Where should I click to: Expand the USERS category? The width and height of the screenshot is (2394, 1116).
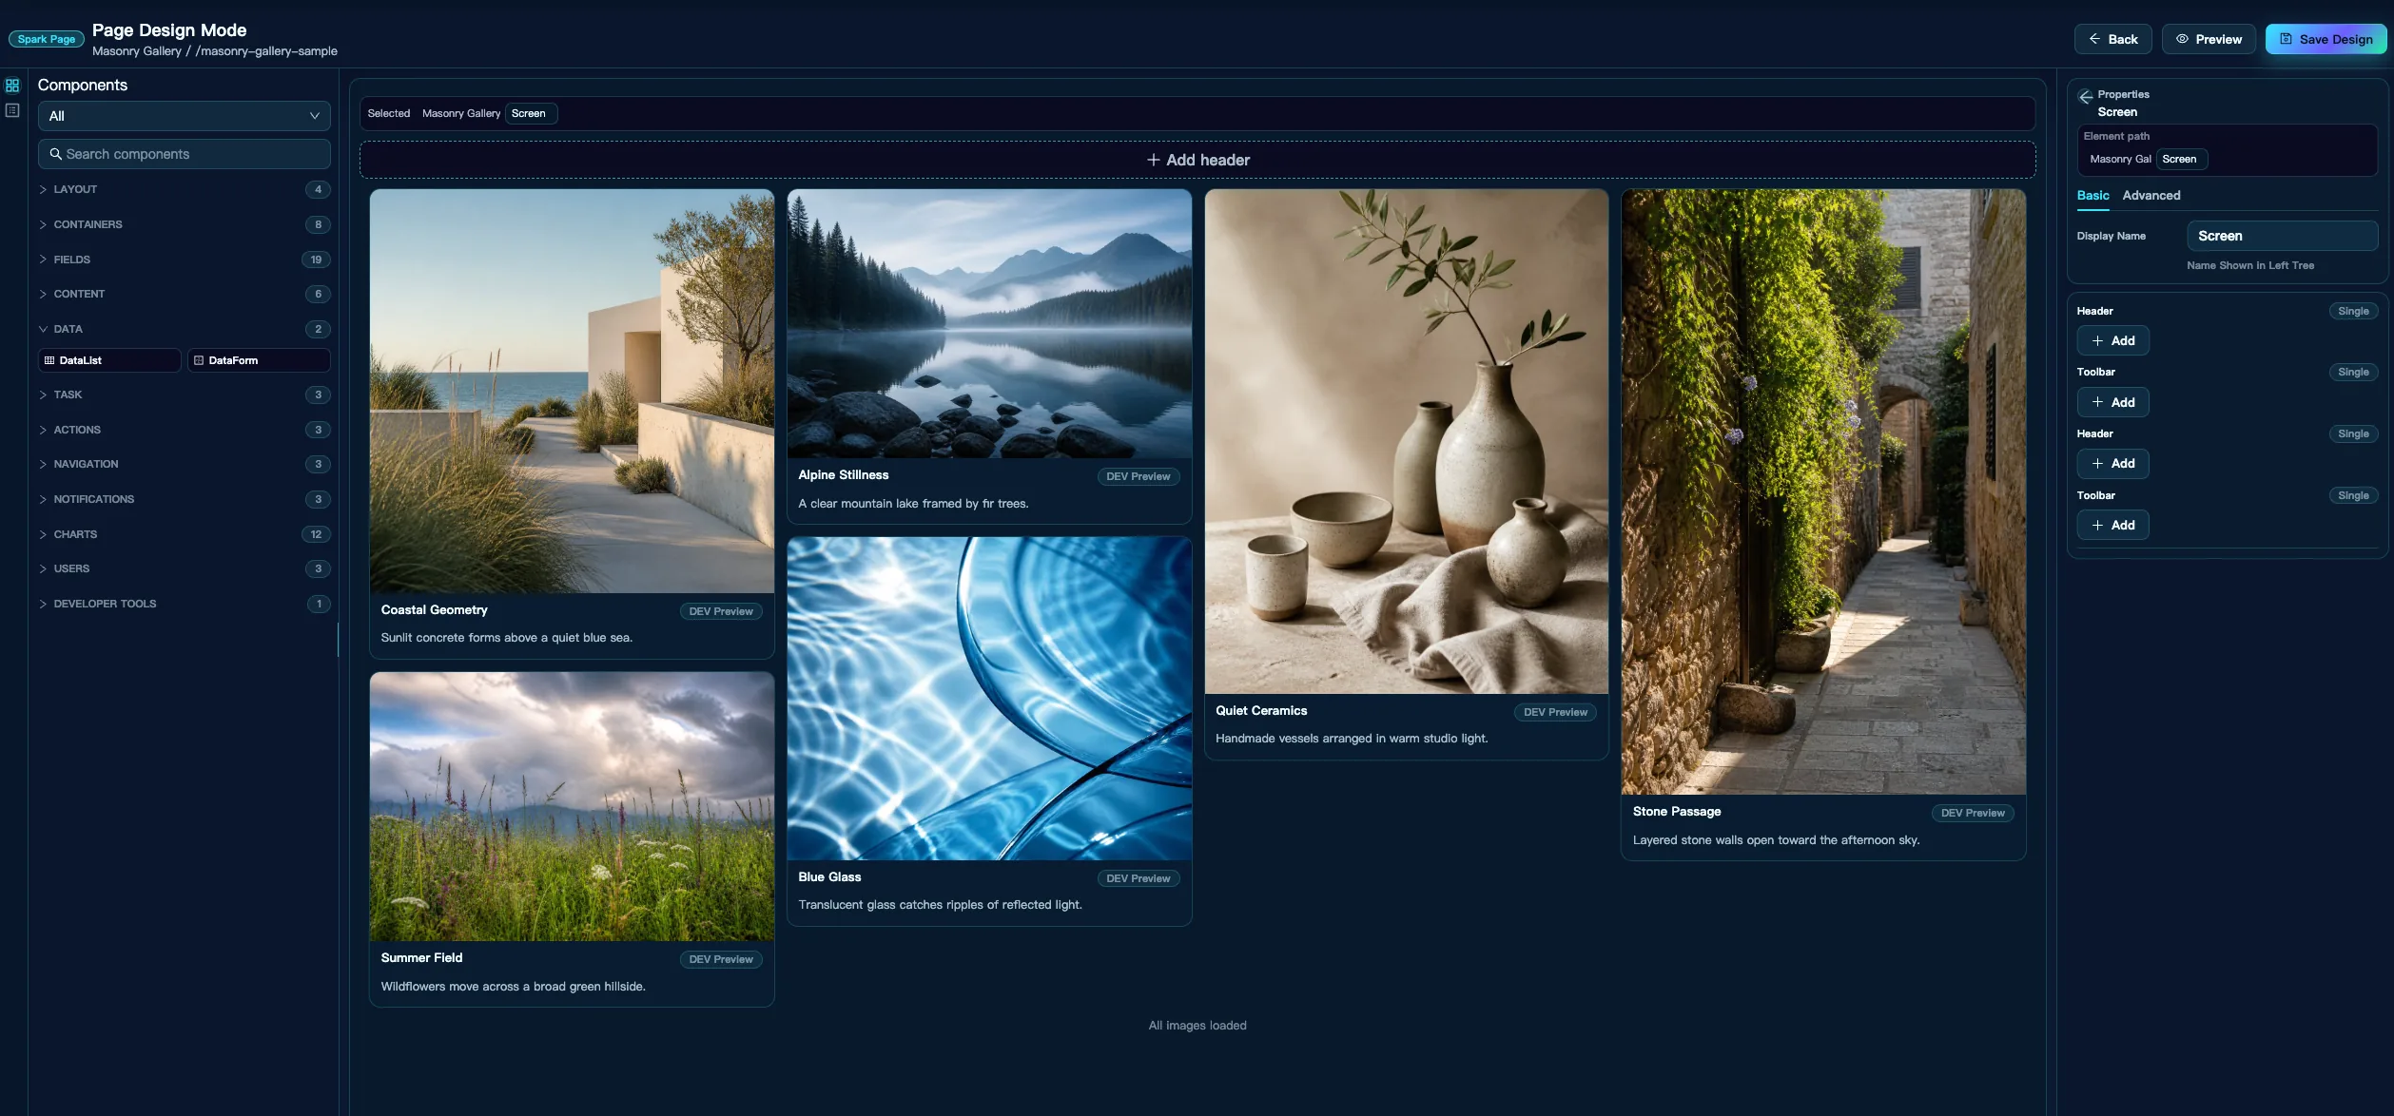tap(185, 568)
